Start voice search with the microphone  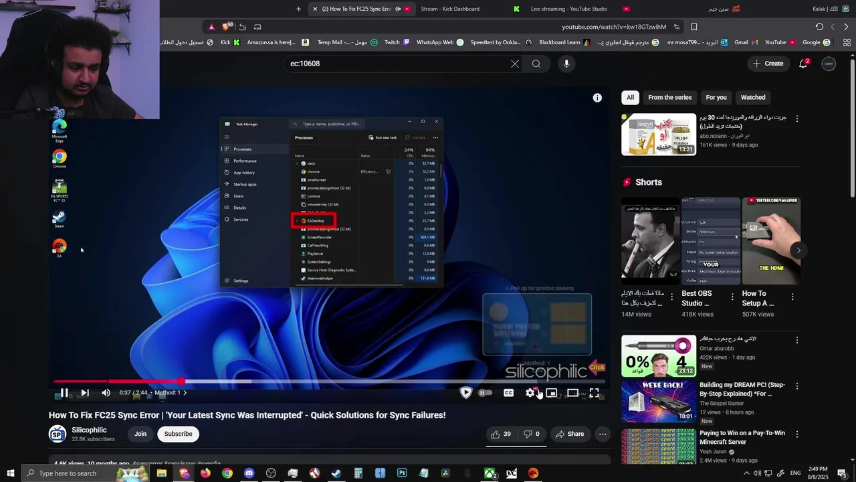coord(566,64)
